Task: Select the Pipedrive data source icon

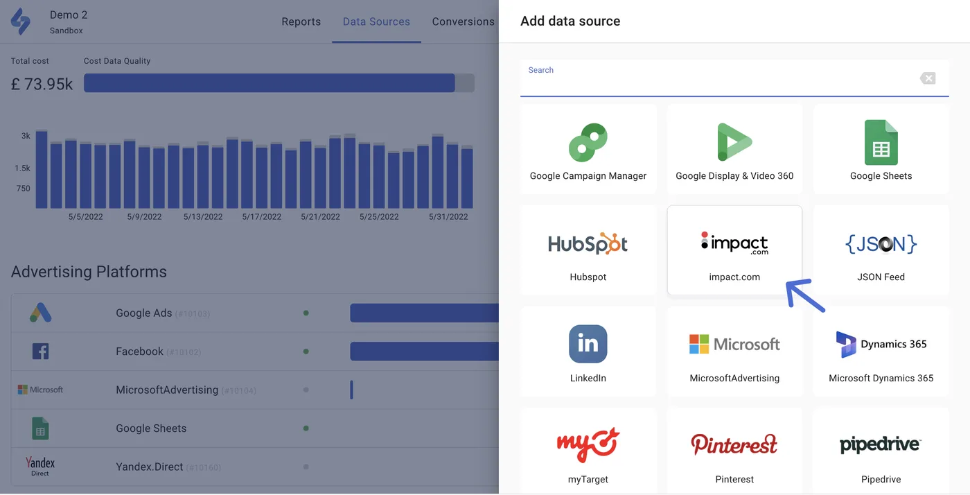Action: [880, 444]
